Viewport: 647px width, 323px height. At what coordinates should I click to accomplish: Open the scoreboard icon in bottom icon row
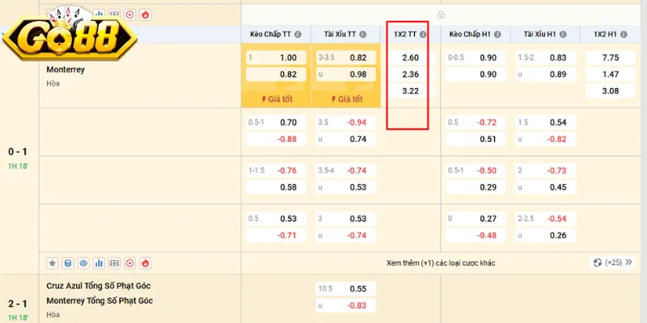[114, 263]
